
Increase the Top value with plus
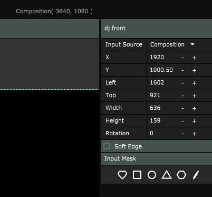click(x=194, y=96)
